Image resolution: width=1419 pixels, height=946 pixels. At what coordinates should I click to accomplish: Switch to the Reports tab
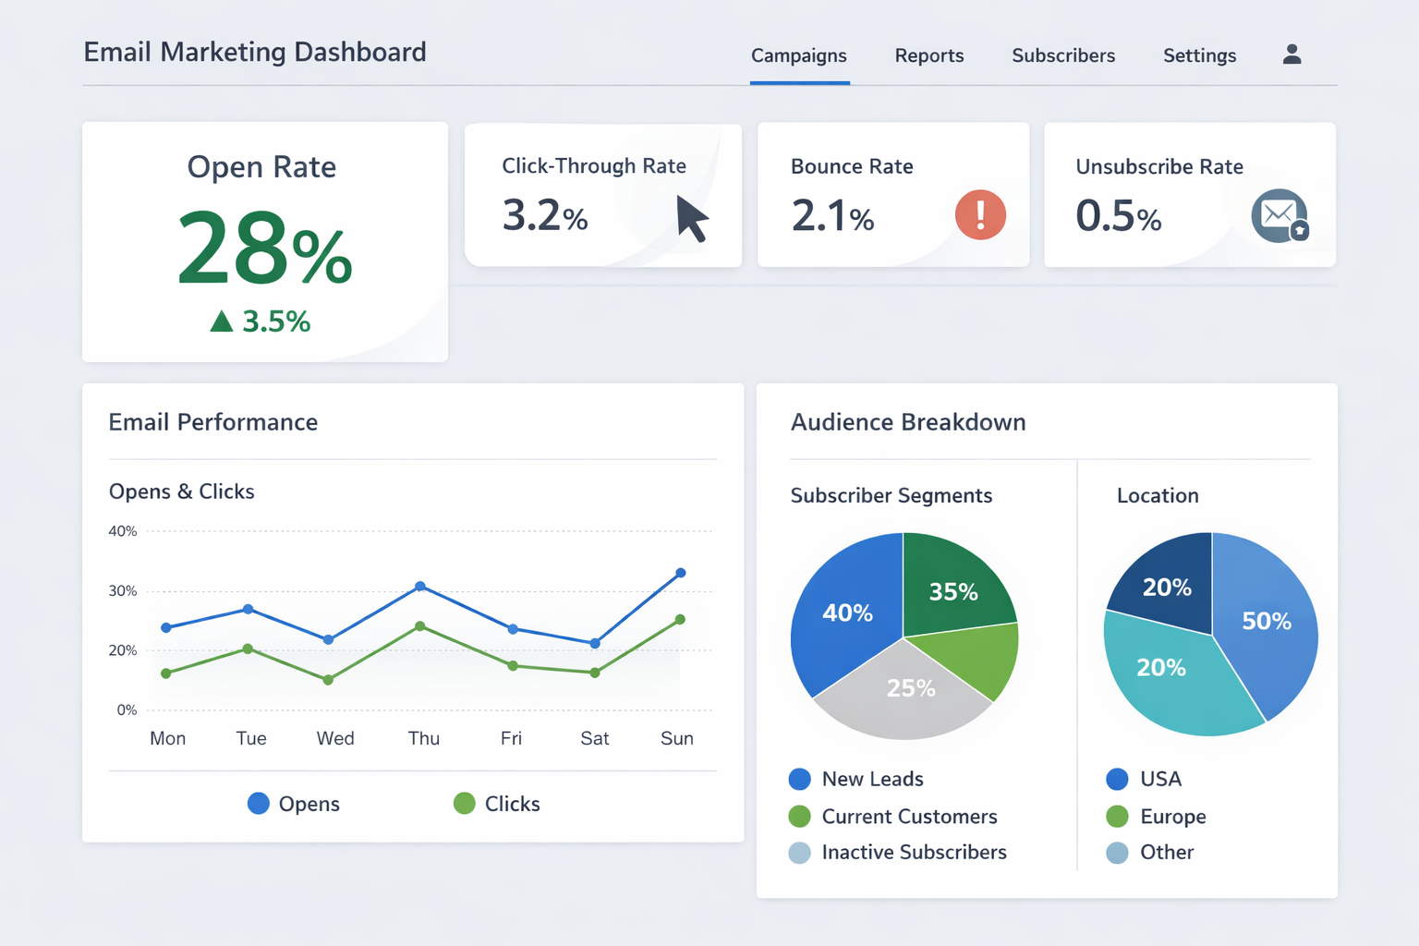[929, 55]
